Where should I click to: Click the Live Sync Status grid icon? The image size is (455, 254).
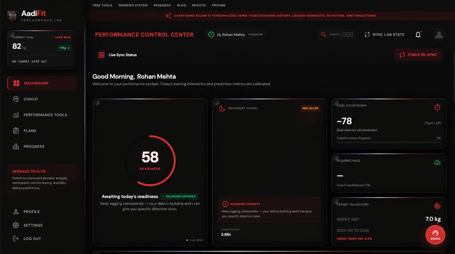[x=101, y=55]
